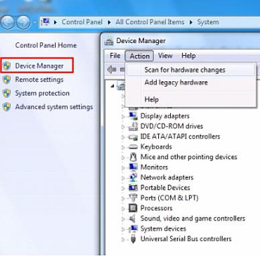This screenshot has width=260, height=256.
Task: Open the Help menu in the menu bar
Action: coord(189,56)
